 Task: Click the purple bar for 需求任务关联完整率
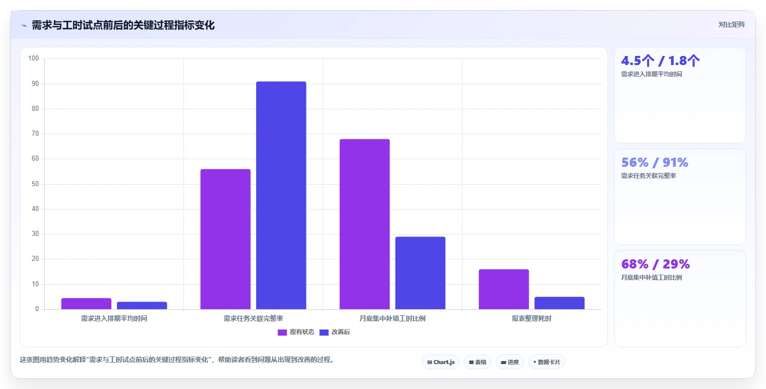tap(225, 239)
